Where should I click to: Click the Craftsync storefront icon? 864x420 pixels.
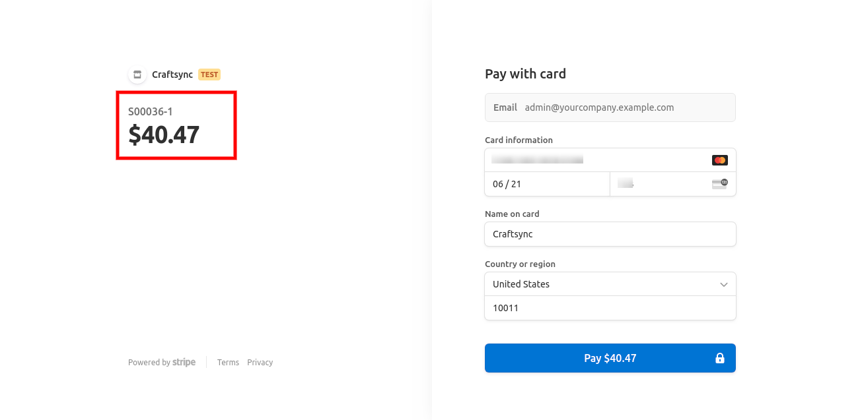click(137, 75)
